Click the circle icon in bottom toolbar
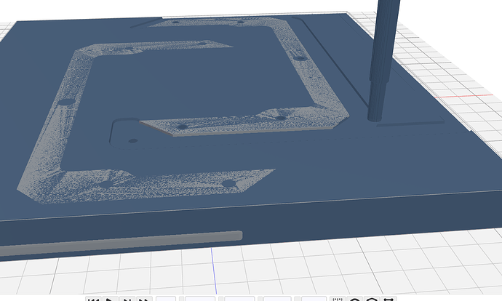This screenshot has width=502, height=301. tap(355, 299)
